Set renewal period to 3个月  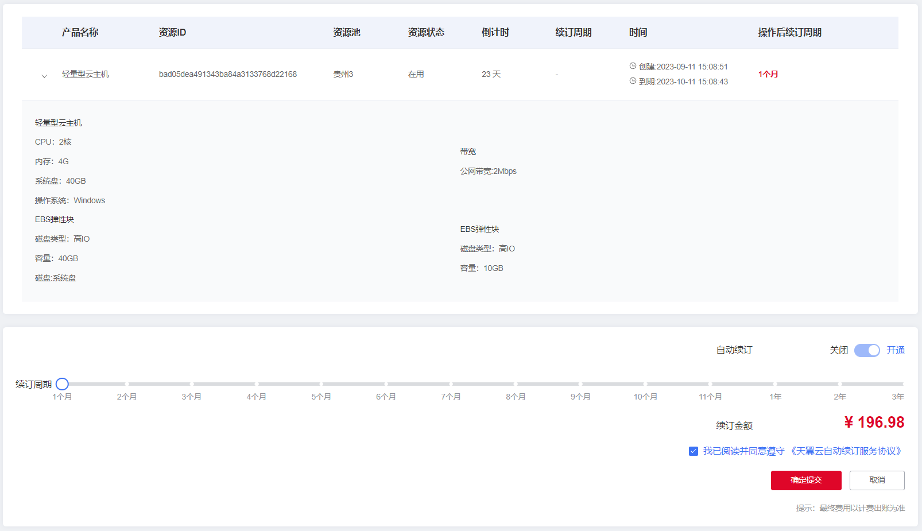[192, 384]
